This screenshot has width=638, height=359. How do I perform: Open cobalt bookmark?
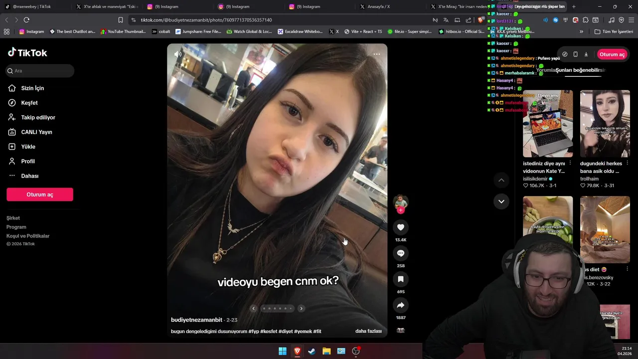(161, 31)
